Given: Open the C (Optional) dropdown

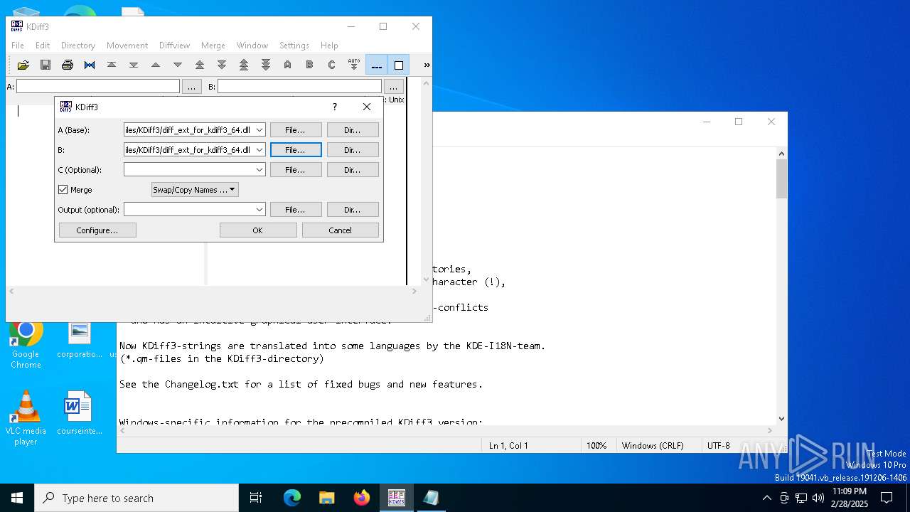Looking at the screenshot, I should point(259,170).
